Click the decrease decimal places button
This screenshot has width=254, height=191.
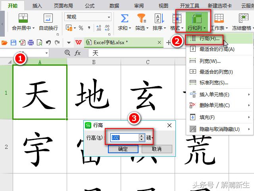pos(107,28)
